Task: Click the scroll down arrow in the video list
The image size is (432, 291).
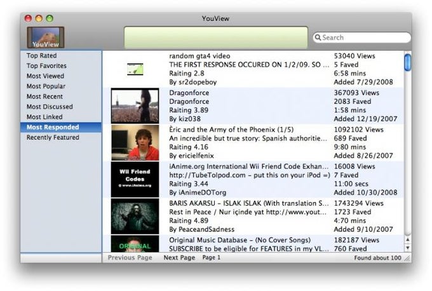Action: (x=408, y=248)
